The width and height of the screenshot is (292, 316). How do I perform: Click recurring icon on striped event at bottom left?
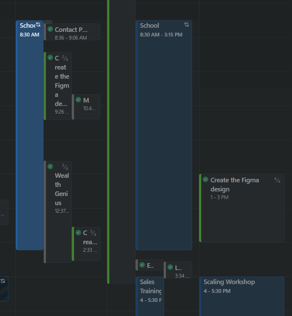pyautogui.click(x=3, y=281)
